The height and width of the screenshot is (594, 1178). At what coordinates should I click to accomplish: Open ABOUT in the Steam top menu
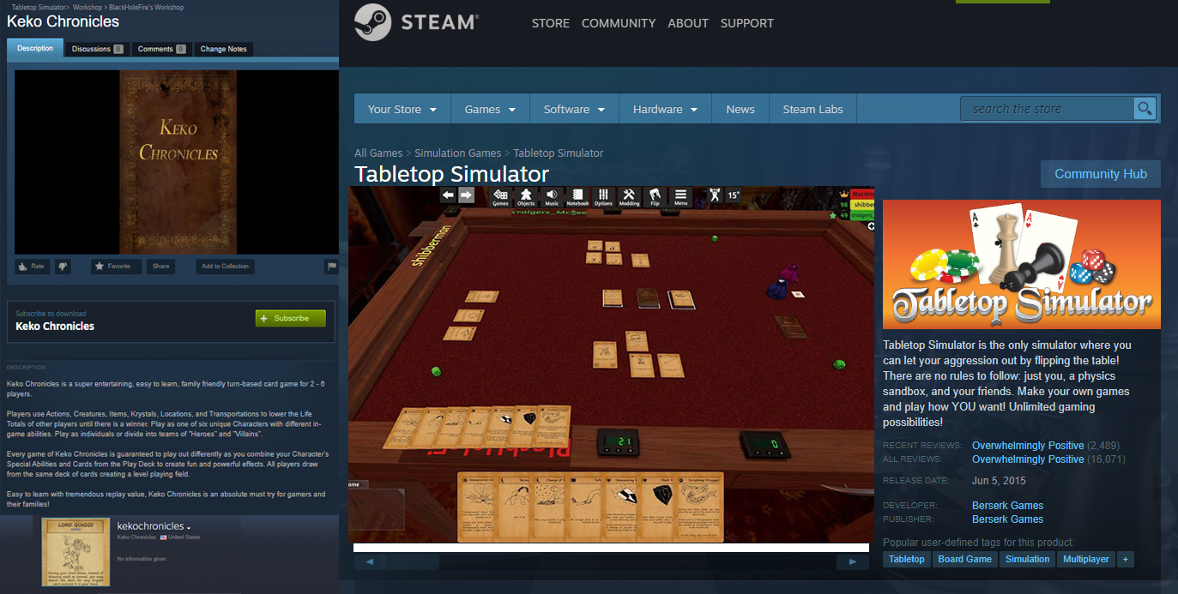pyautogui.click(x=688, y=23)
